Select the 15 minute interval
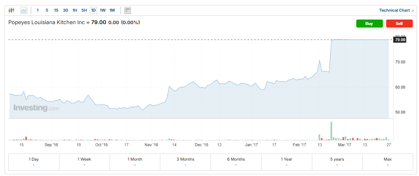Viewport: 419px width, 176px height. tap(56, 10)
